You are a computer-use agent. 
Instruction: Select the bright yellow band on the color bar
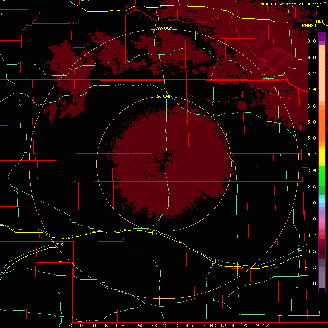coord(322,156)
